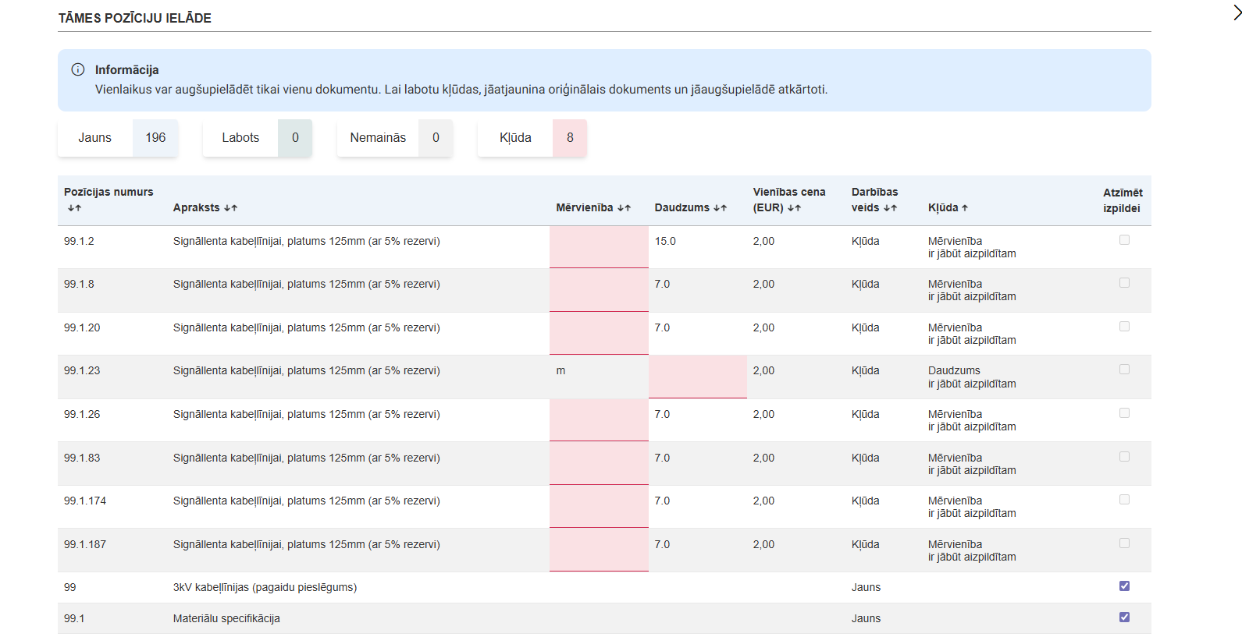1242x637 pixels.
Task: Click unit 'm' in row 99.1.23
Action: tap(561, 370)
